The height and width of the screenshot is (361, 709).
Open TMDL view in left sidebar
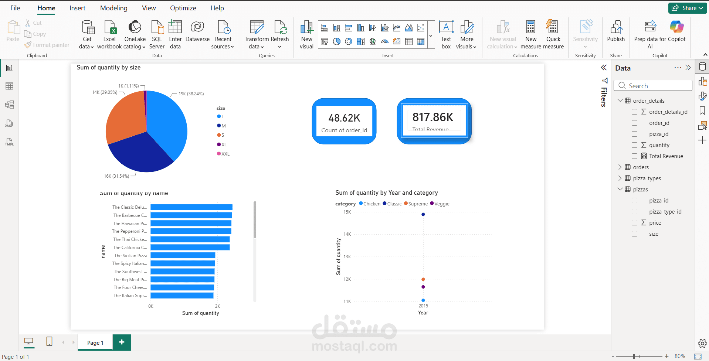point(9,142)
